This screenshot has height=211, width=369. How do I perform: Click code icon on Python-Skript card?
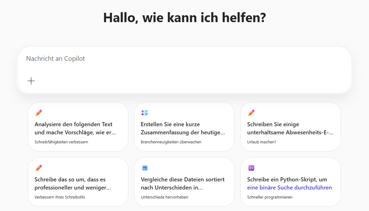click(x=251, y=168)
